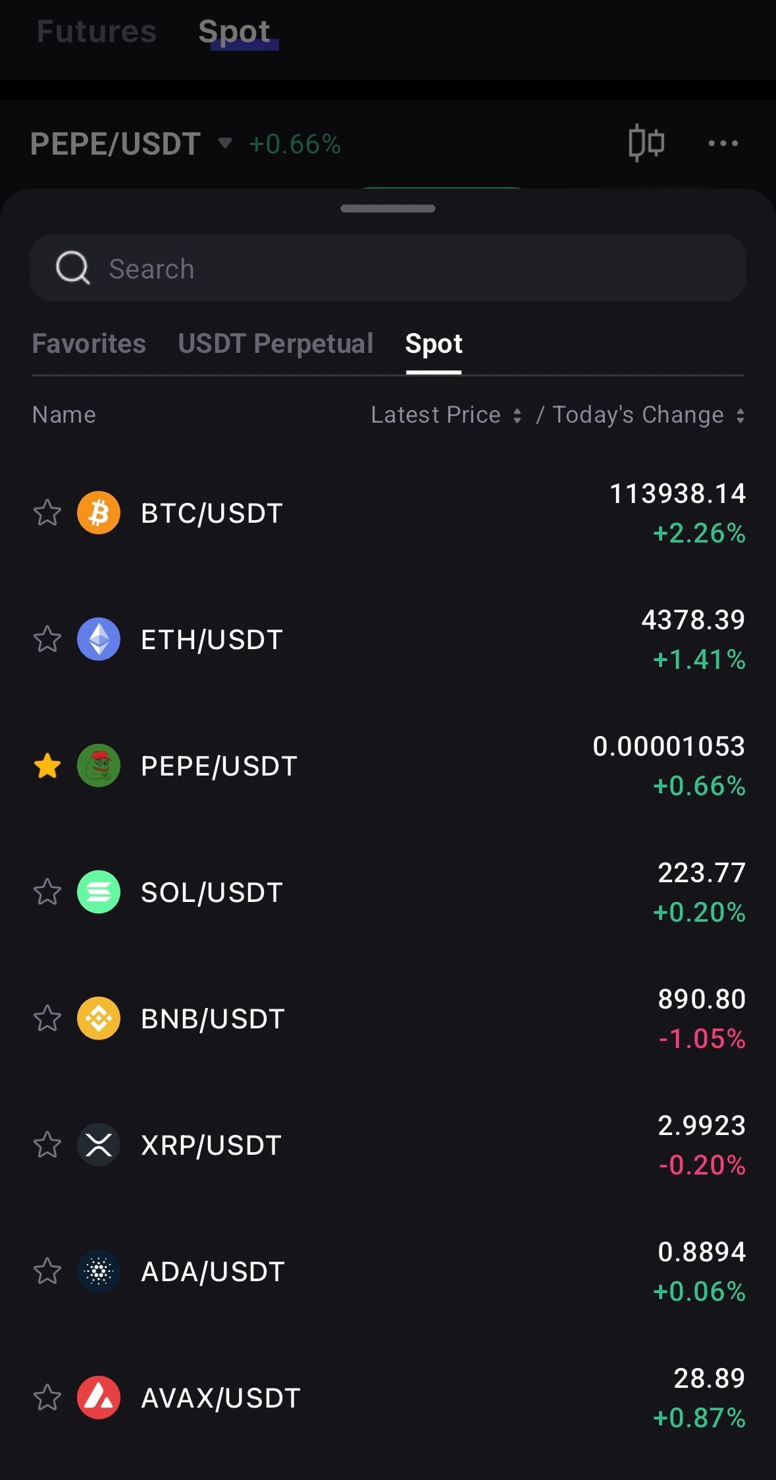Go to Futures trading section
Viewport: 776px width, 1480px height.
(x=97, y=32)
